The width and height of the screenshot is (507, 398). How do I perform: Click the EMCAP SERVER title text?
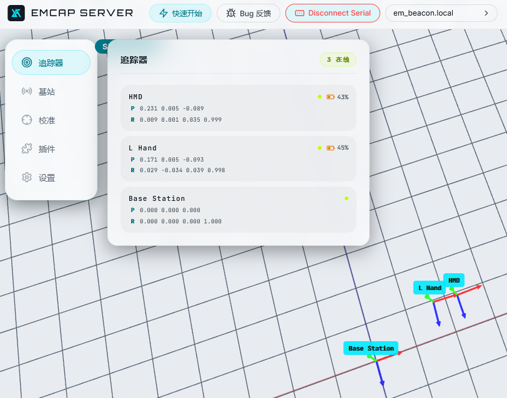pos(82,13)
